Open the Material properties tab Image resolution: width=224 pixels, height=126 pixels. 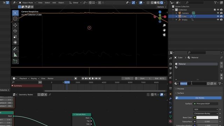click(170, 121)
